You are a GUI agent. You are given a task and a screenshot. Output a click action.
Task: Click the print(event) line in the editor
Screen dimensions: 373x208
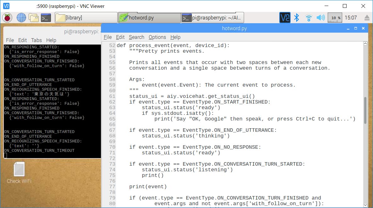coord(148,187)
